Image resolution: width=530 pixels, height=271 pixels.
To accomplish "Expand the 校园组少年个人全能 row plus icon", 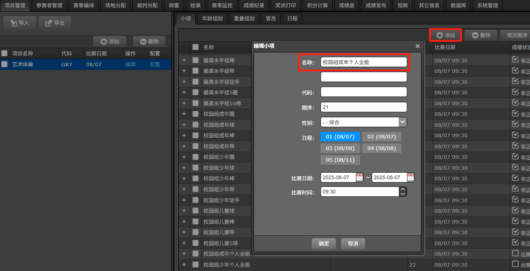I will click(x=184, y=264).
